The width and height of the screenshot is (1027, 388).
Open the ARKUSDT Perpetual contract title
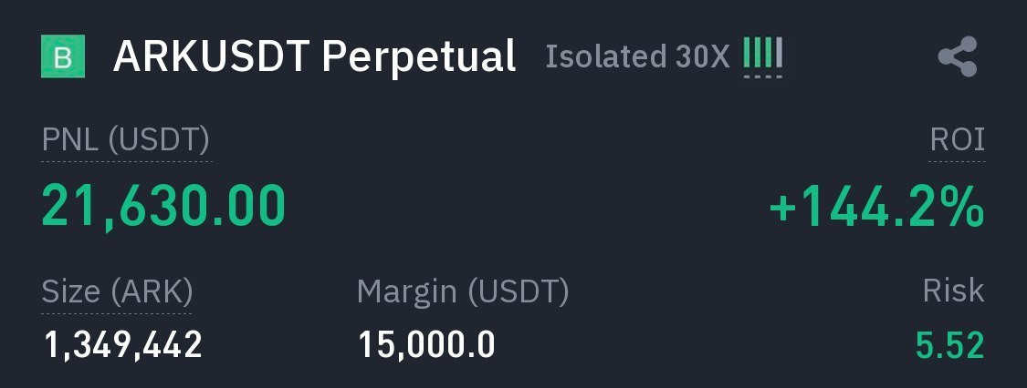click(314, 56)
